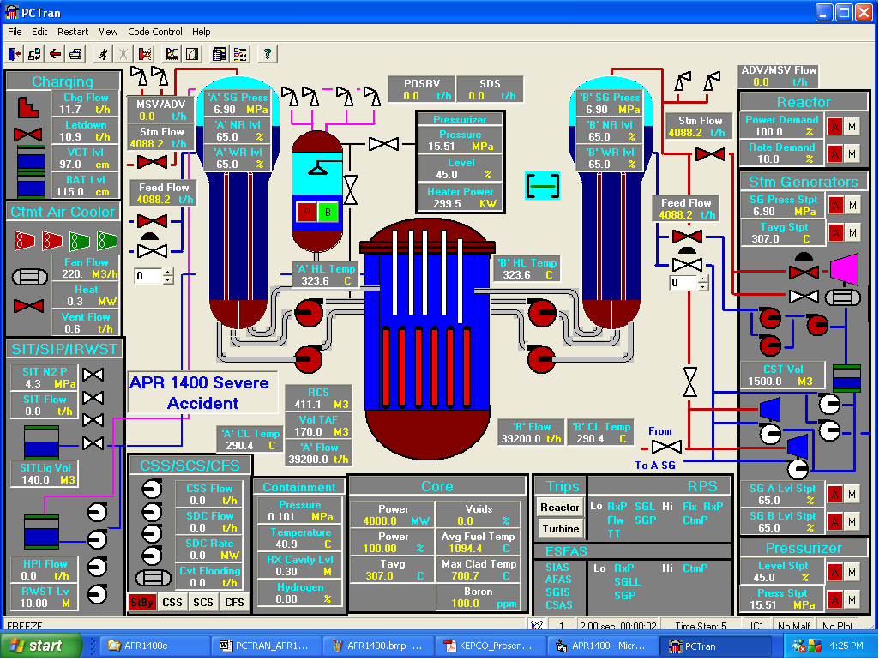Screen dimensions: 885x661
Task: Open the View menu
Action: 108,32
